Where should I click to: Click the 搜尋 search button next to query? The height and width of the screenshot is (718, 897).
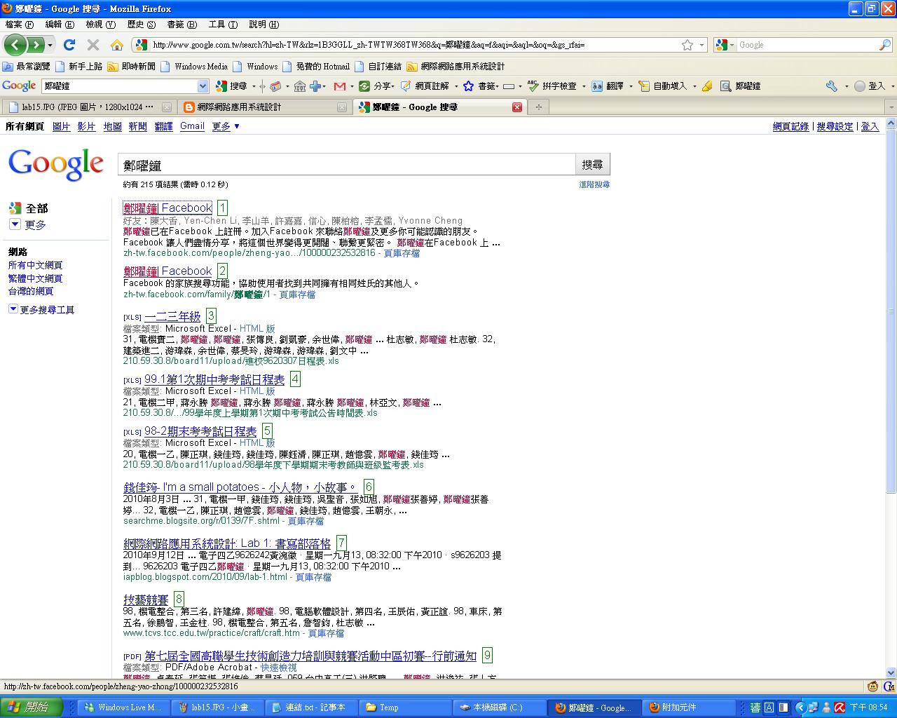click(x=592, y=165)
